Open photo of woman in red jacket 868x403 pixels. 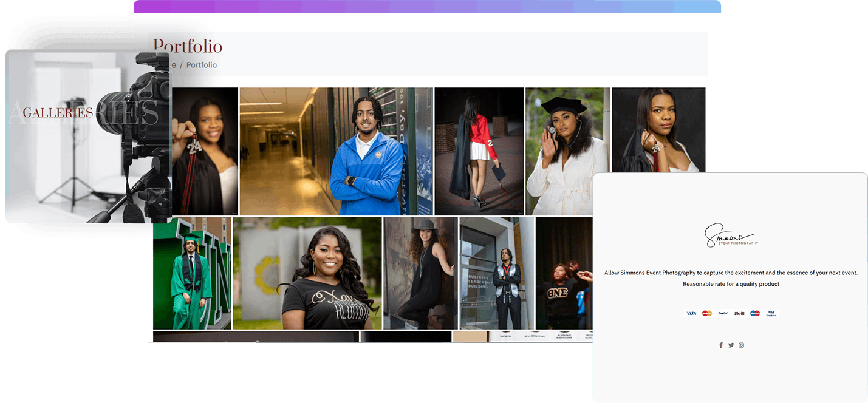479,151
